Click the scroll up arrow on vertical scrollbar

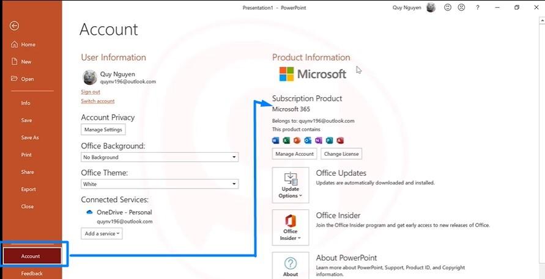point(542,21)
